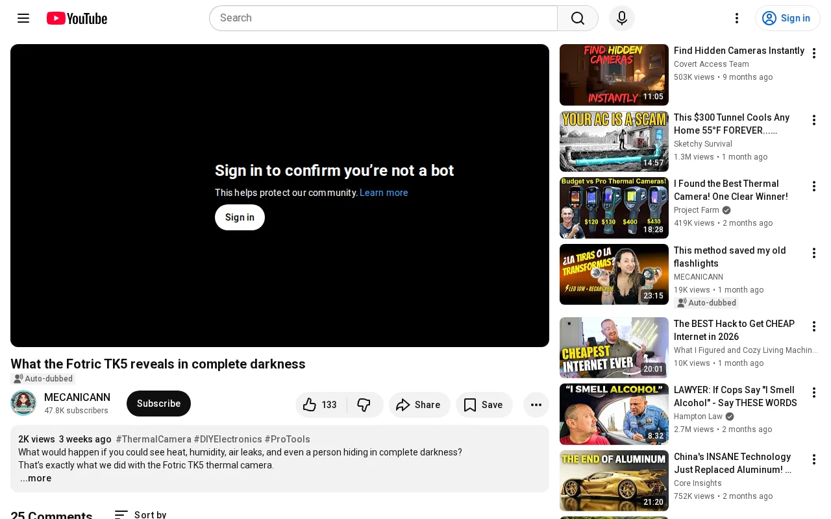Start voice search with microphone icon
The width and height of the screenshot is (831, 519).
click(622, 18)
